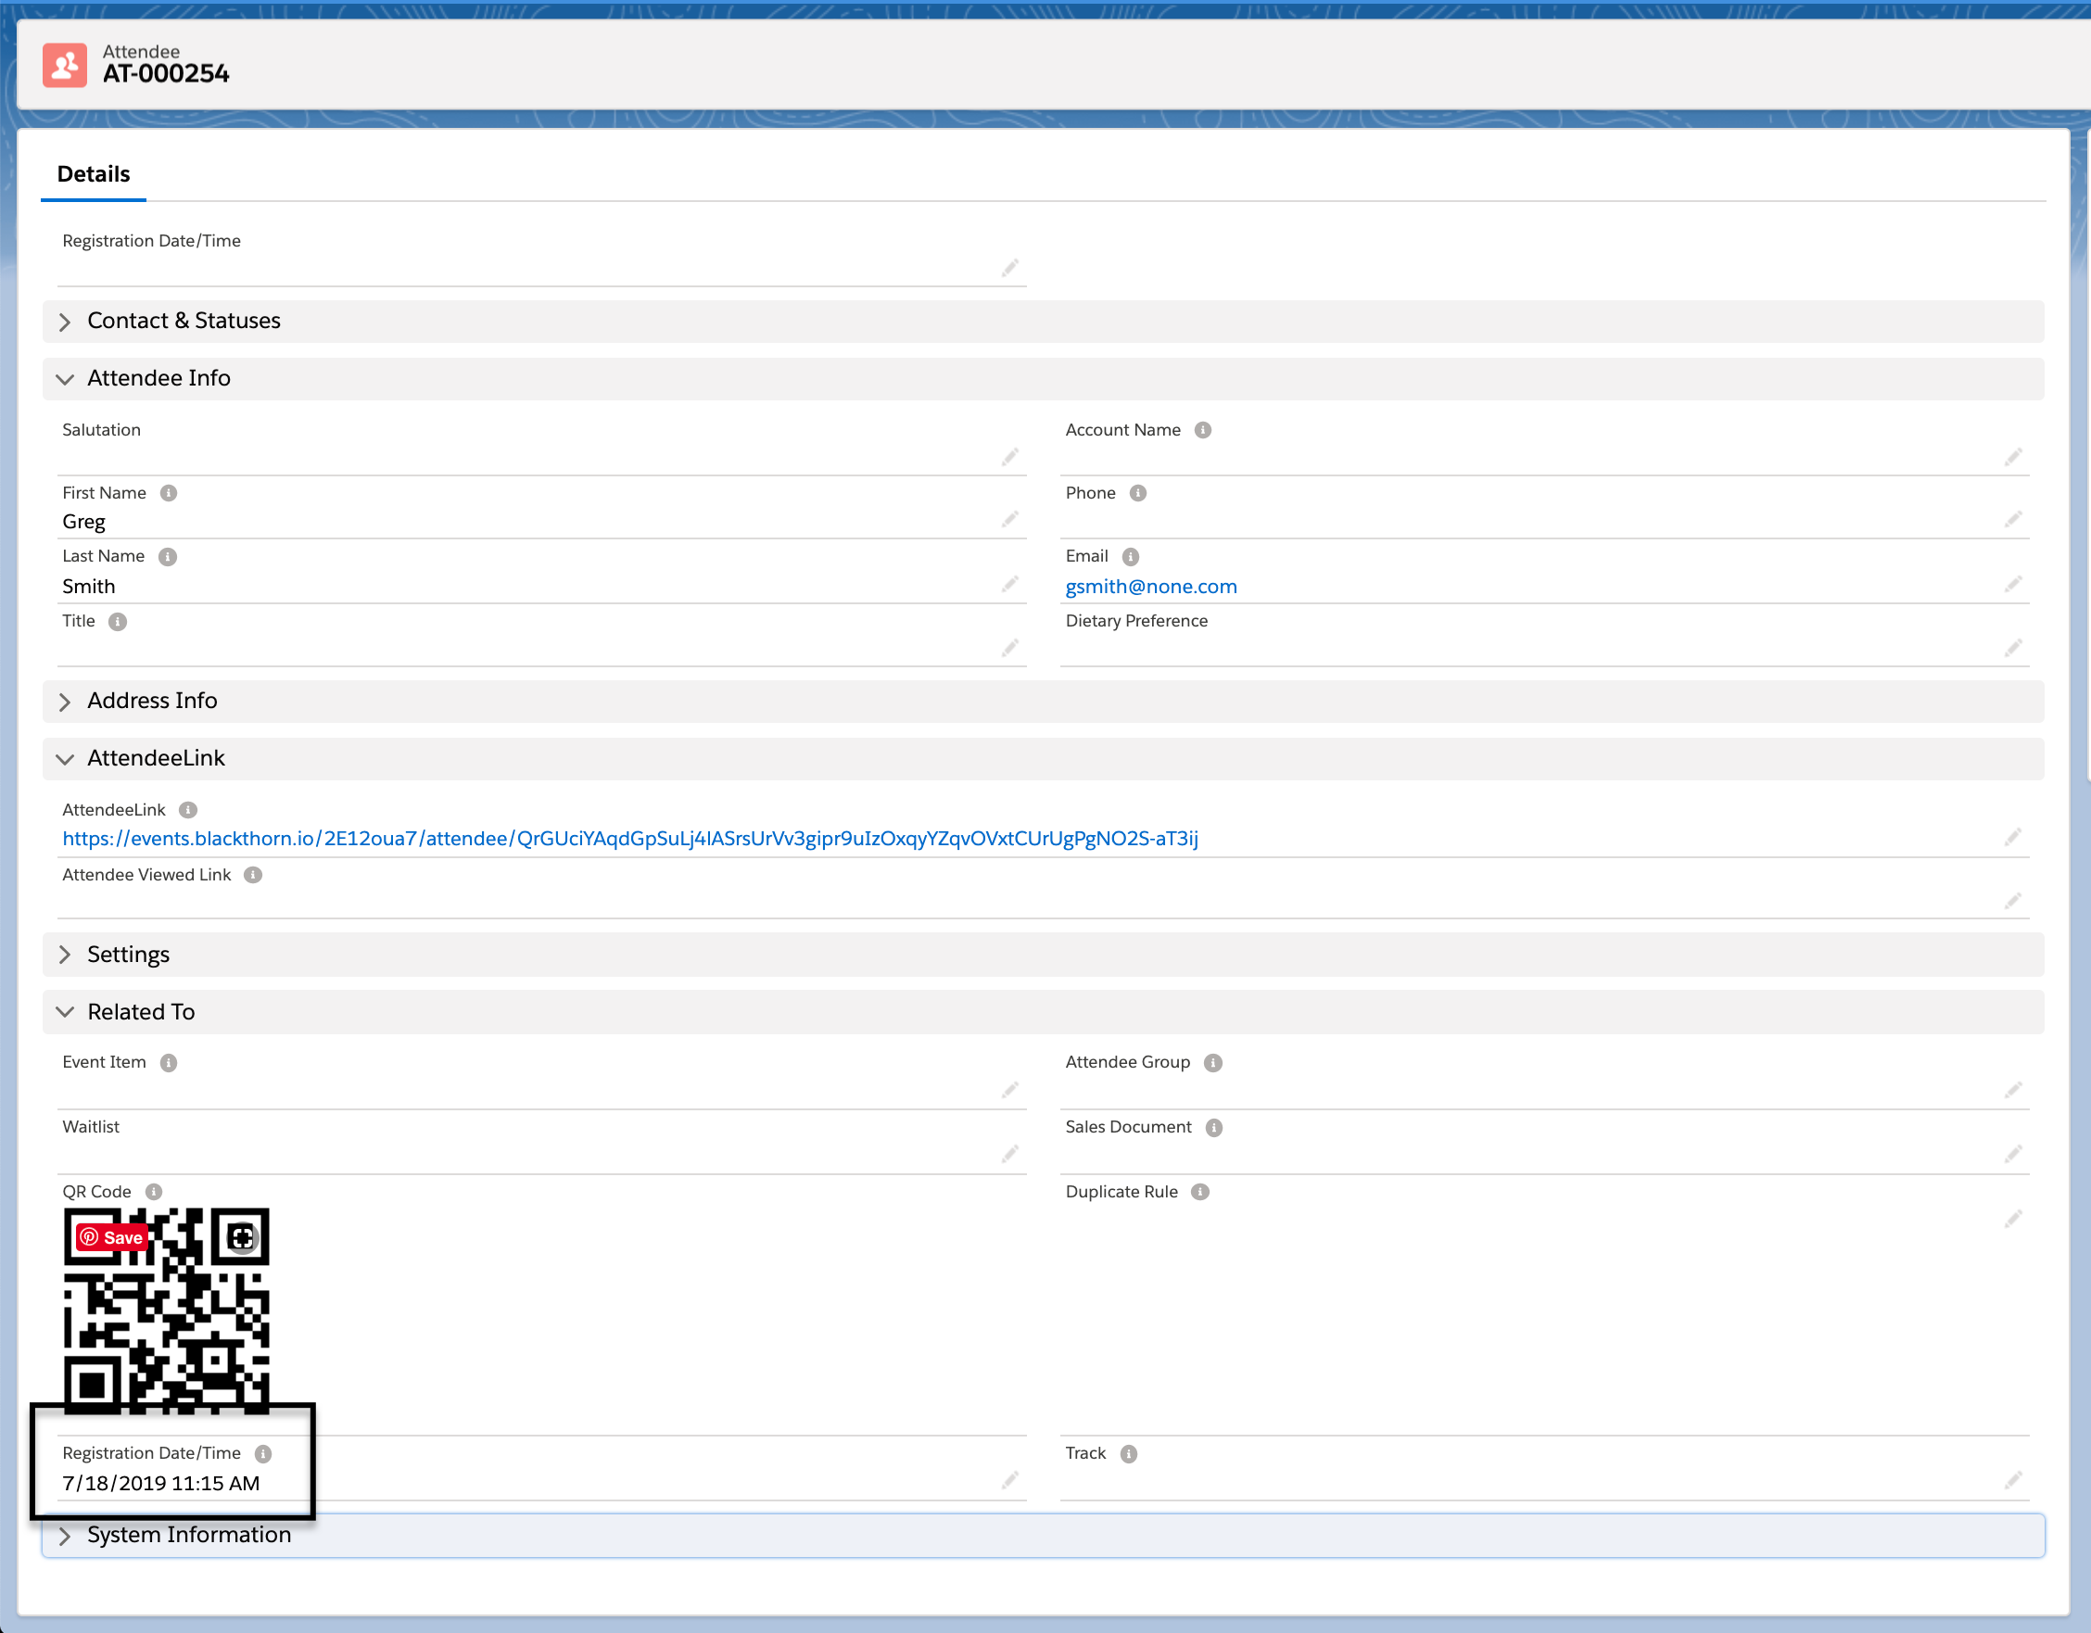Open the gsmith@none.com email link
Screen dimensions: 2091x1633
point(1151,586)
